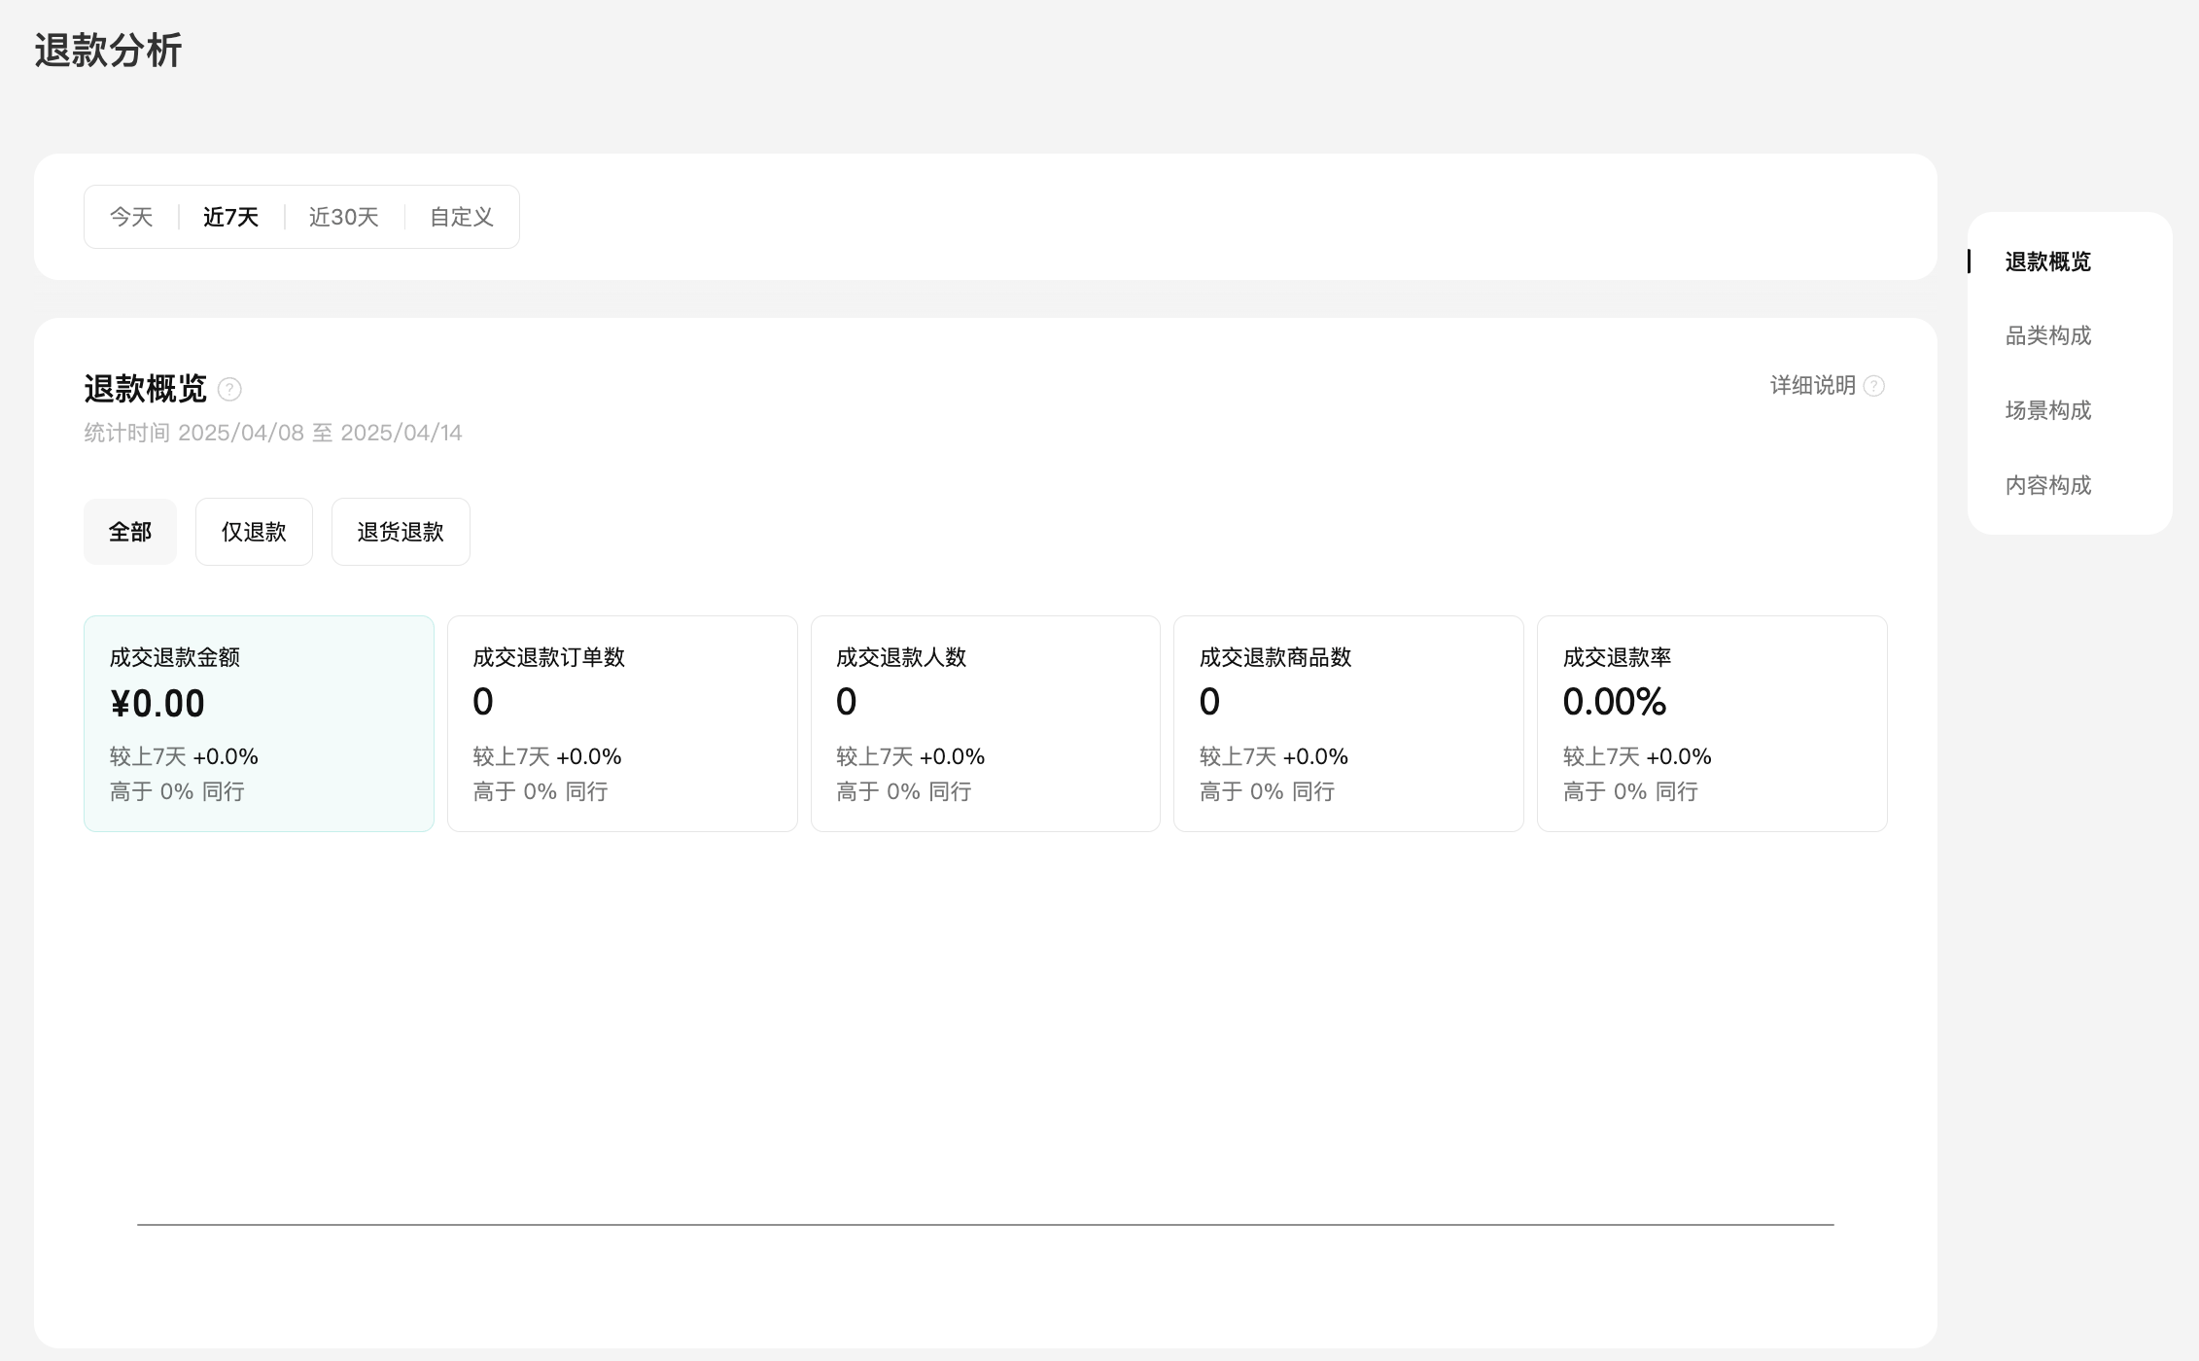Select 成交退款订单数 metric card
Screen dimensions: 2199x1361
pyautogui.click(x=622, y=723)
